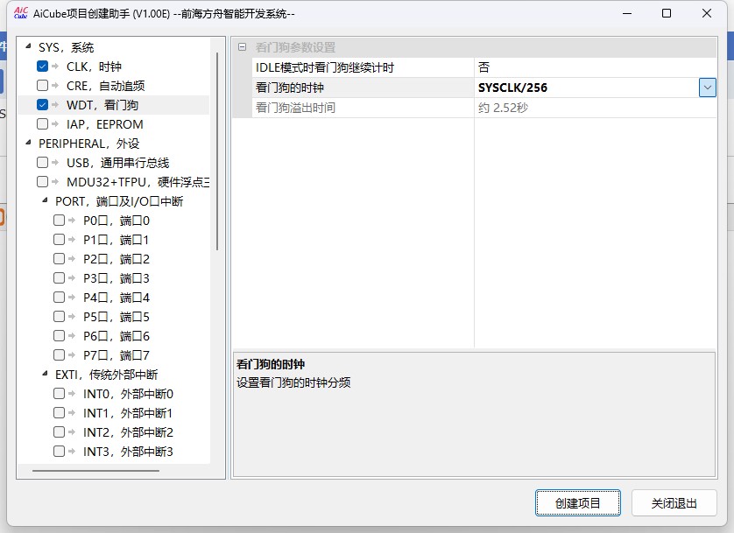Click the 看门狗的时钟 property label
The width and height of the screenshot is (734, 533).
click(290, 88)
